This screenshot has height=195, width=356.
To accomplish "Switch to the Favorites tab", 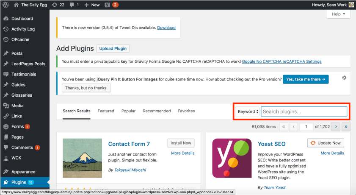I will [186, 111].
